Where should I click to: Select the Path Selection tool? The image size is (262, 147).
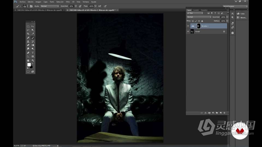tap(28, 57)
